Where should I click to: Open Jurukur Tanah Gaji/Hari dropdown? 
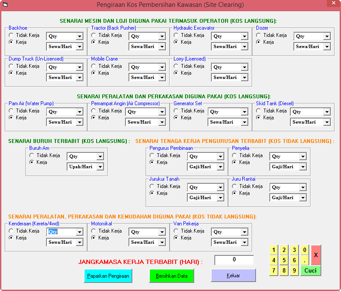[x=220, y=197]
